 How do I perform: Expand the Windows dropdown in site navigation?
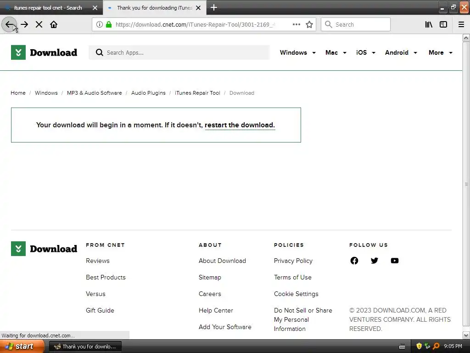(297, 52)
